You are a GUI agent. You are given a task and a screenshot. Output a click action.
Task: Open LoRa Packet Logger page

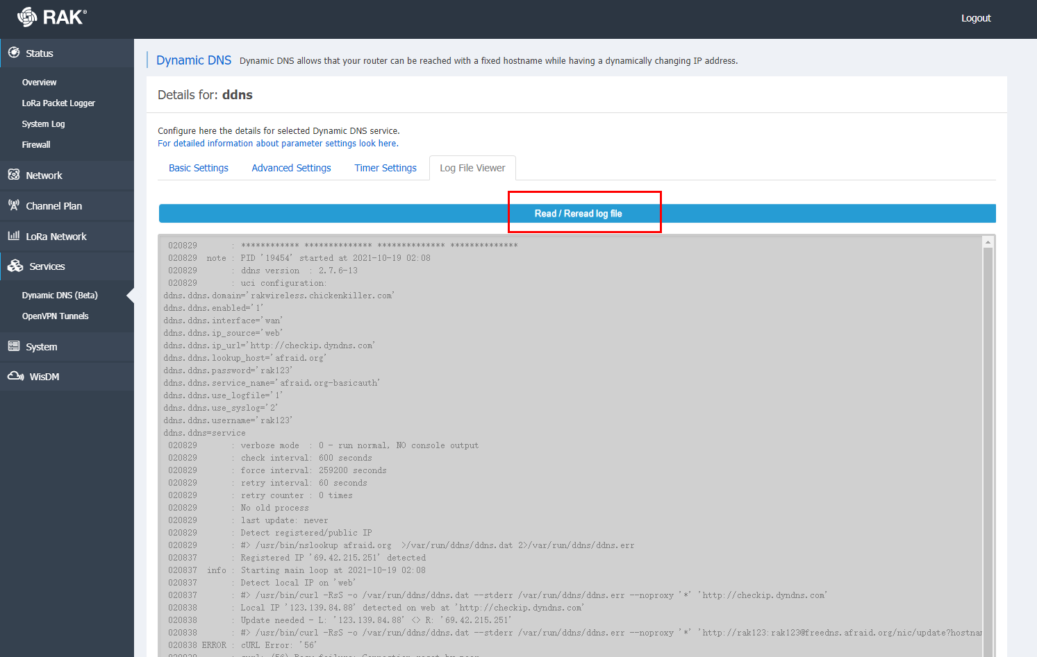coord(58,103)
